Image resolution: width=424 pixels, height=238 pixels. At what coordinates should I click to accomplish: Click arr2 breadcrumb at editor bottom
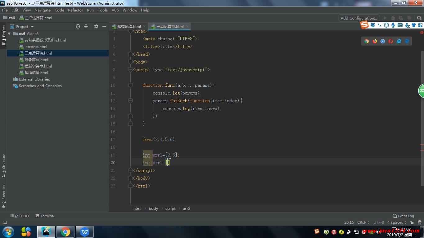(x=187, y=209)
